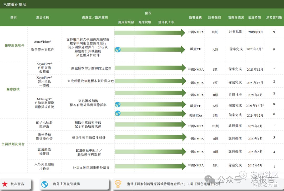Click the 2020年5月 approval date
Screen dimensions: 284x191
255,152
